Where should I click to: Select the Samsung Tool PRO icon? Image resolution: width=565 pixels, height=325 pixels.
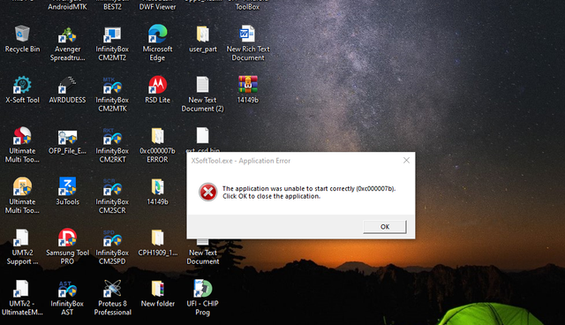(67, 238)
